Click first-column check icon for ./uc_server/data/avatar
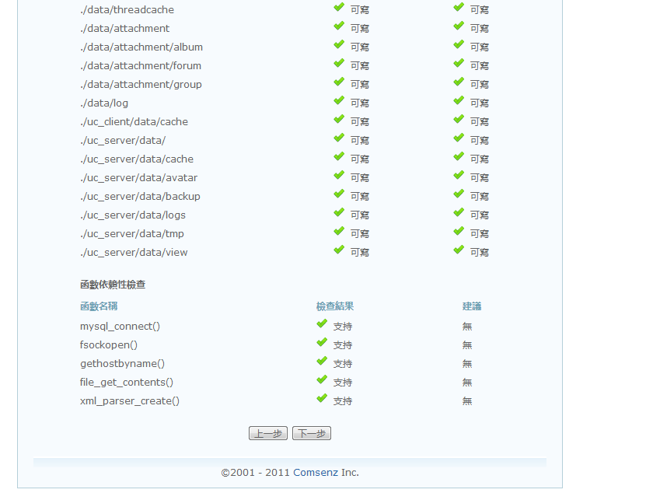The width and height of the screenshot is (646, 493). (339, 175)
